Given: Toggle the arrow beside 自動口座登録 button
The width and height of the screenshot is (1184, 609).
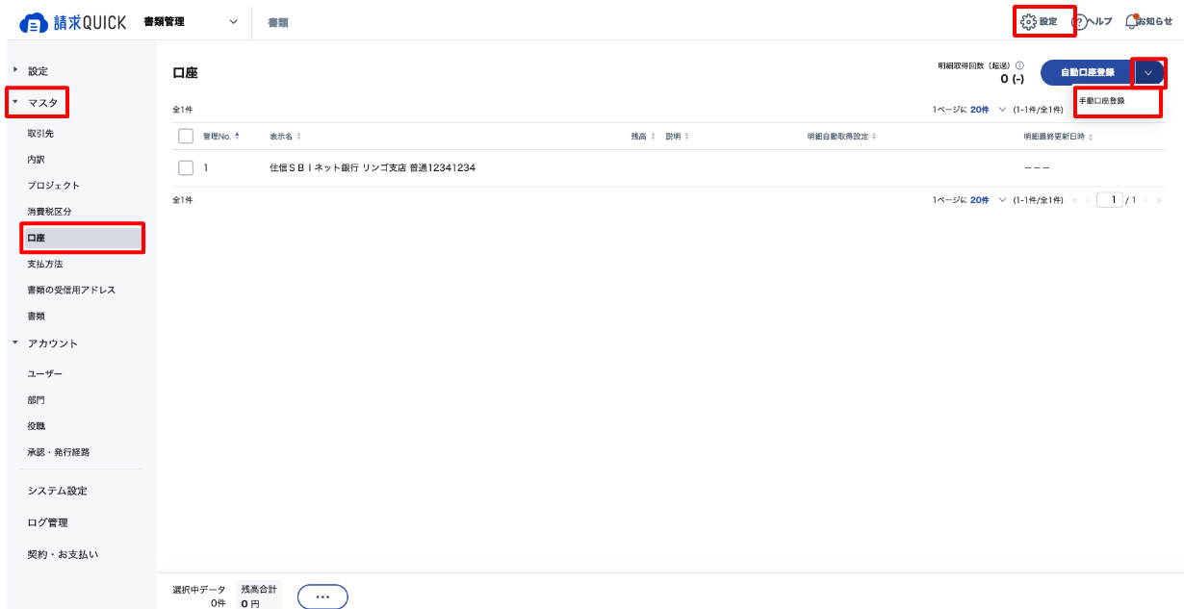Looking at the screenshot, I should pos(1148,72).
